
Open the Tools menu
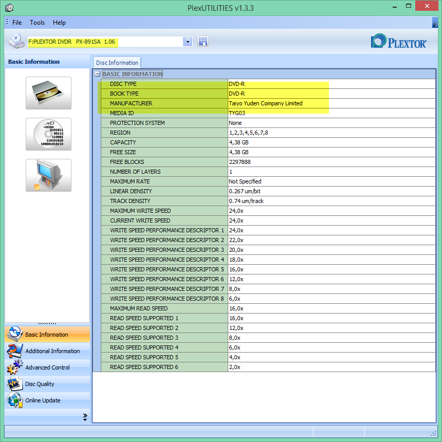point(37,23)
